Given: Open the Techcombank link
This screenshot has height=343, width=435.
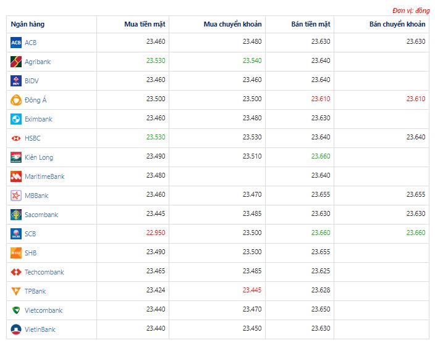Looking at the screenshot, I should pos(44,272).
